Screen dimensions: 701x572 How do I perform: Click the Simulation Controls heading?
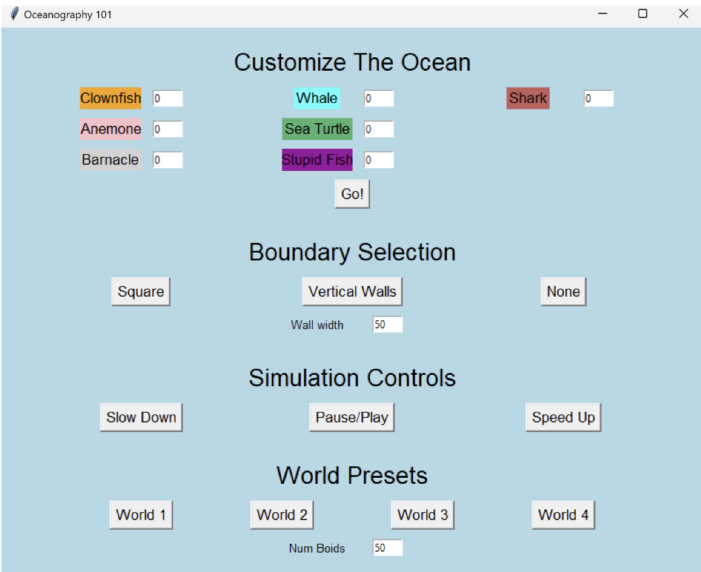(353, 378)
